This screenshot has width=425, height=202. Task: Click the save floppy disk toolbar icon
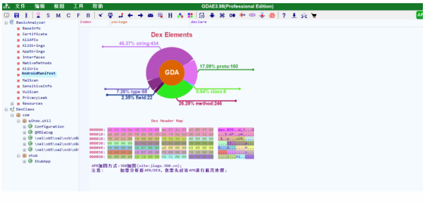click(x=16, y=15)
